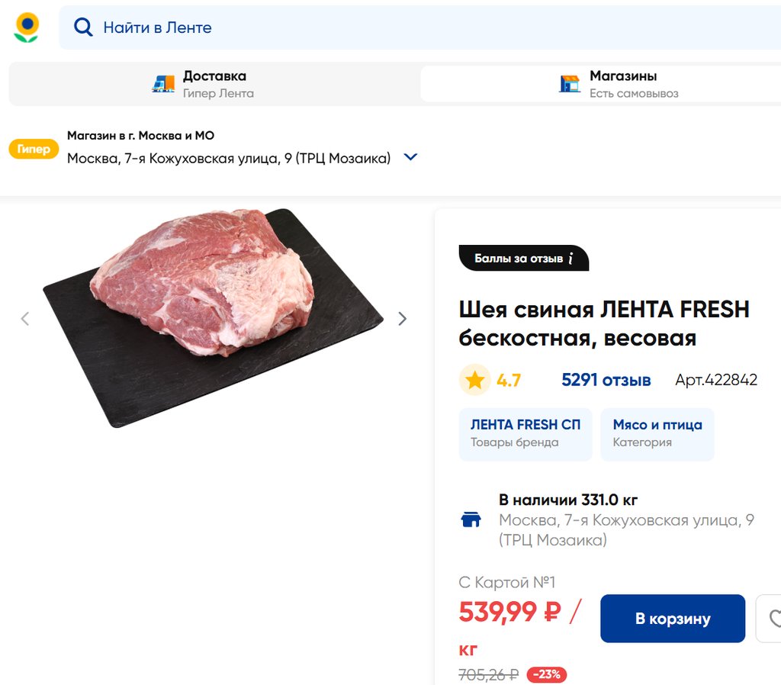The image size is (781, 685).
Task: Click the Lenta sunflower logo
Action: coord(27,27)
